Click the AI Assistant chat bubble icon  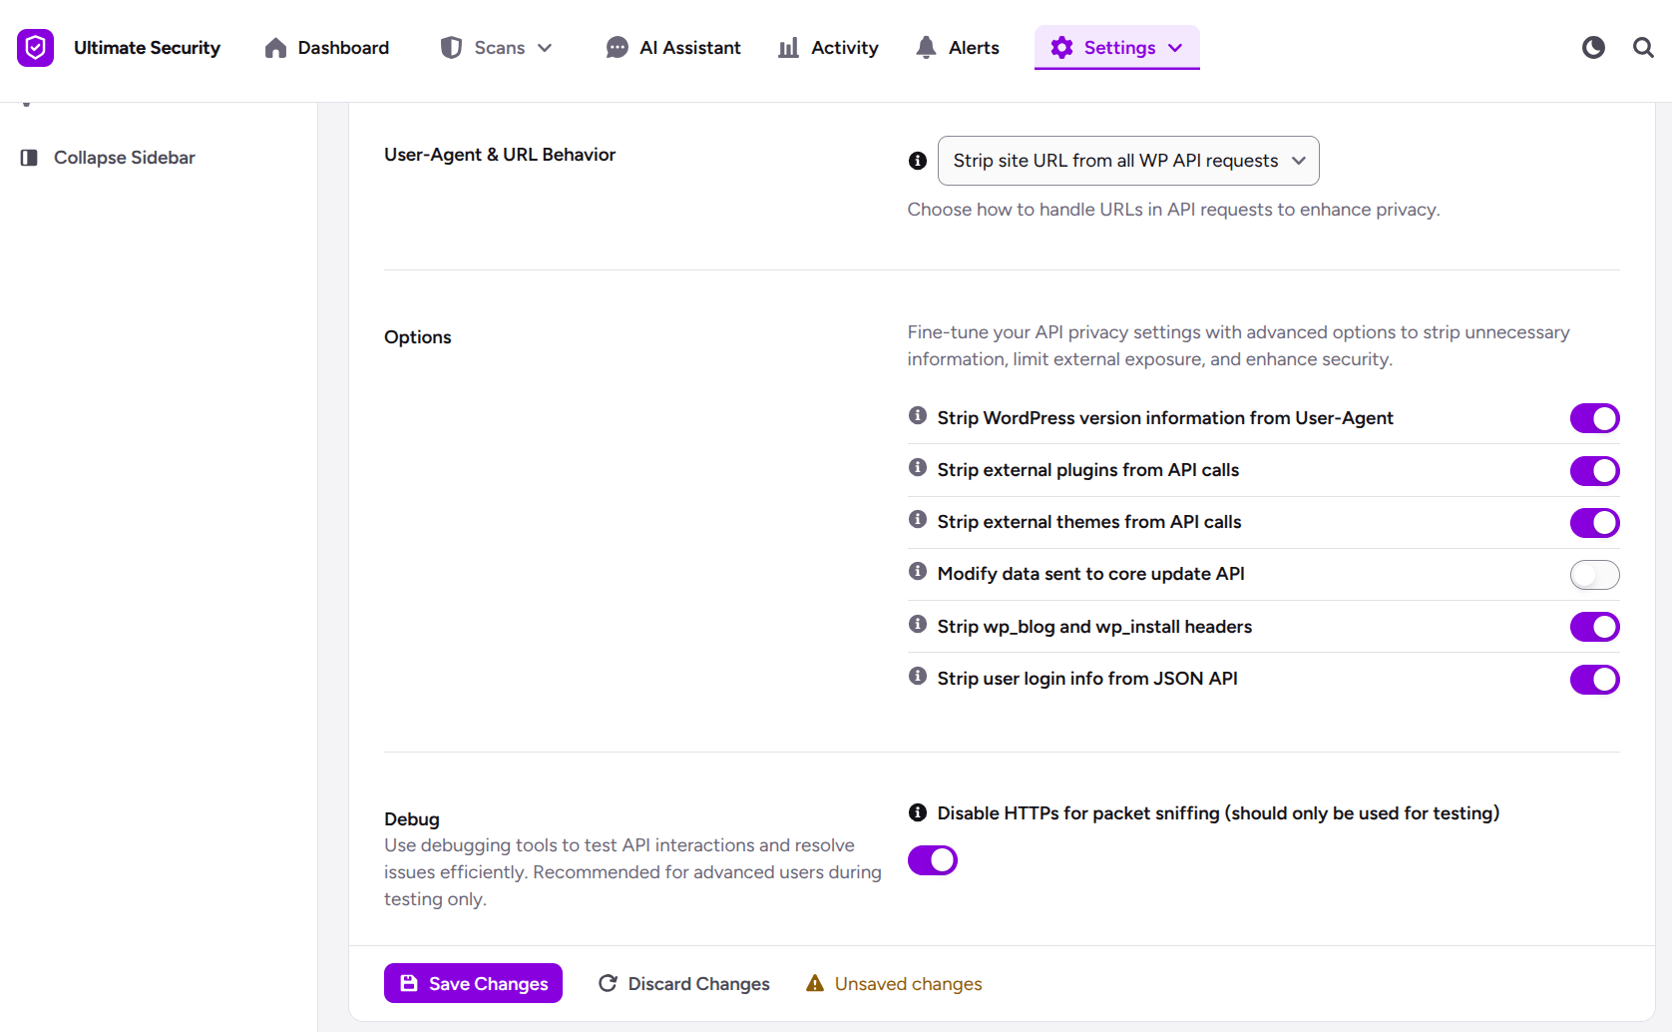618,48
